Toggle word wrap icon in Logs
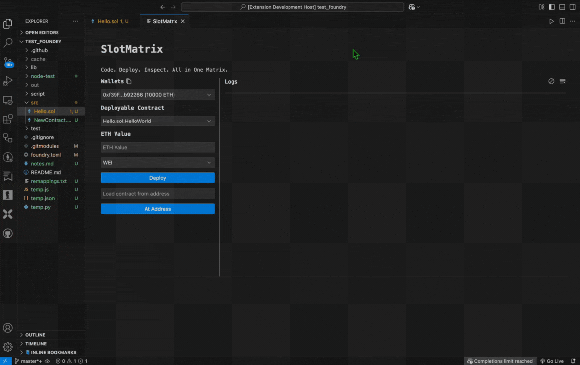 pos(562,81)
